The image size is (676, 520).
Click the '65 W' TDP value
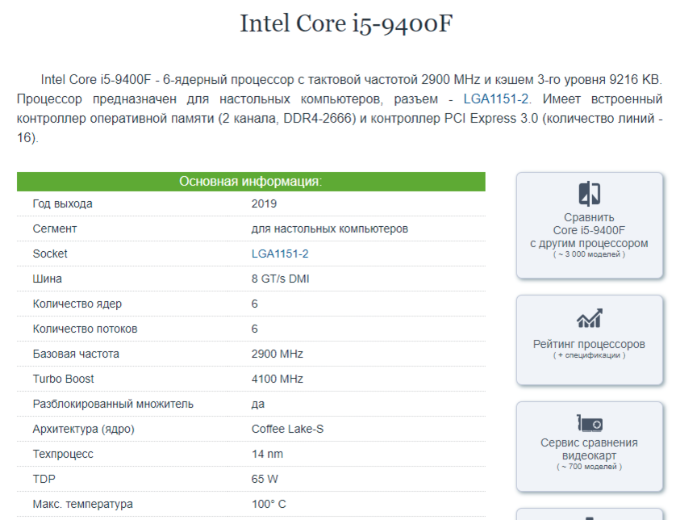click(265, 479)
